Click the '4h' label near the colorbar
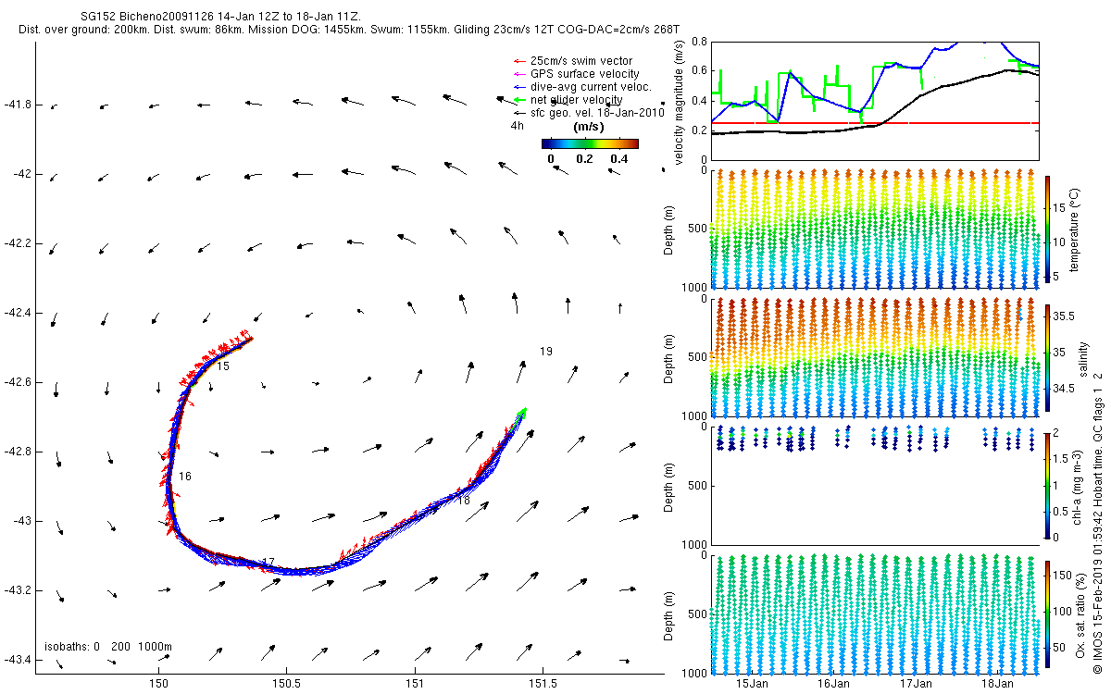Viewport: 1111px width, 694px height. pos(517,126)
